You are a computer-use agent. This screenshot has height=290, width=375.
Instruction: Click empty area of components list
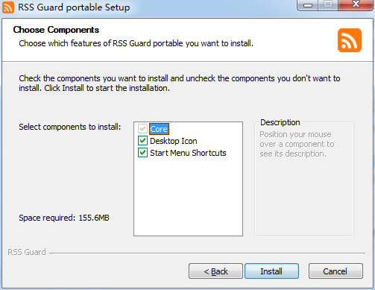click(188, 196)
